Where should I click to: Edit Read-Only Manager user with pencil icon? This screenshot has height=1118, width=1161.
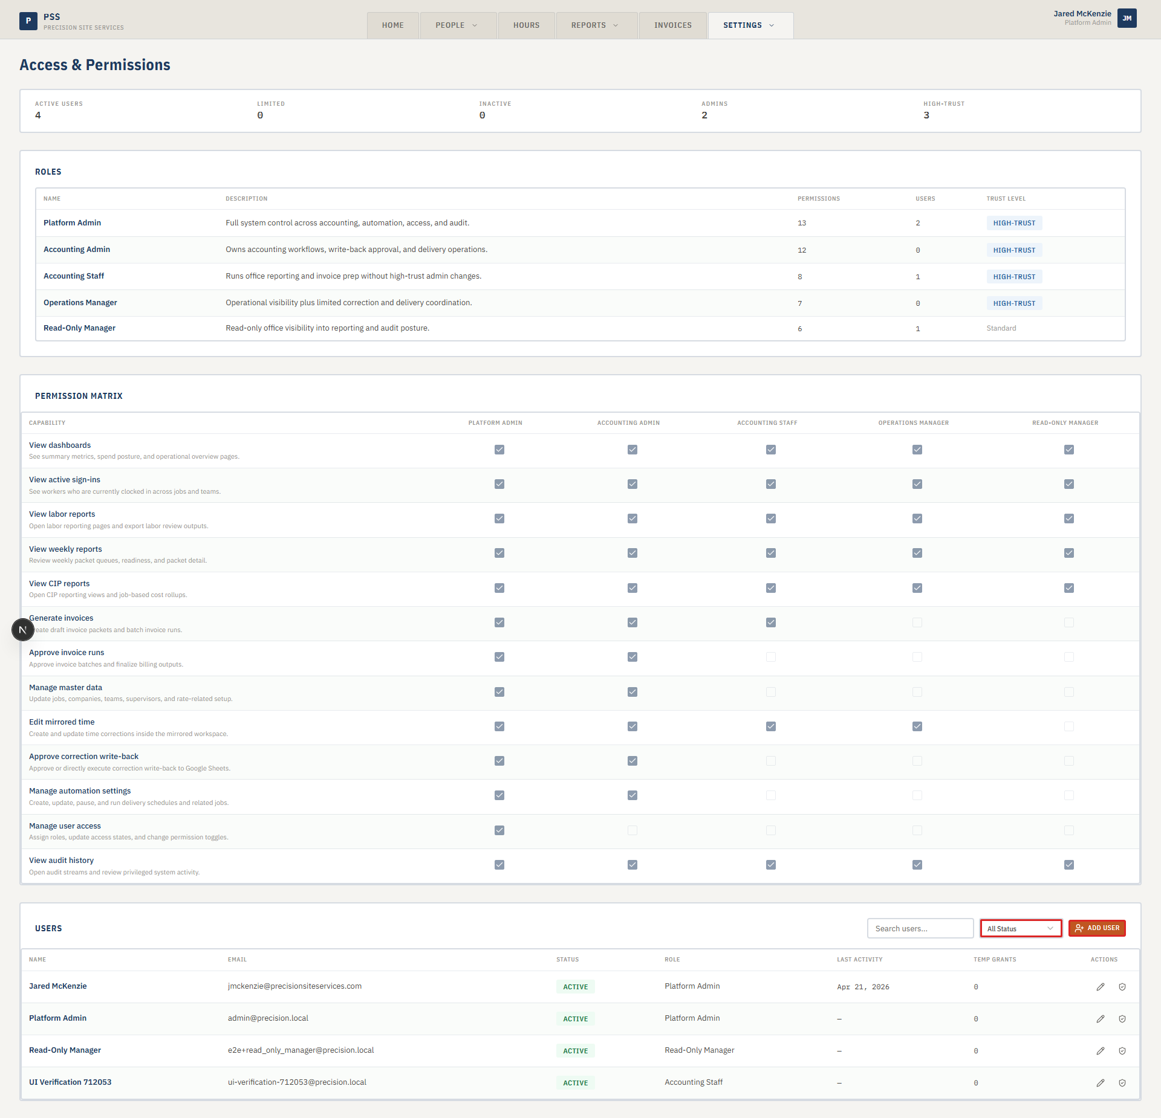(1101, 1051)
